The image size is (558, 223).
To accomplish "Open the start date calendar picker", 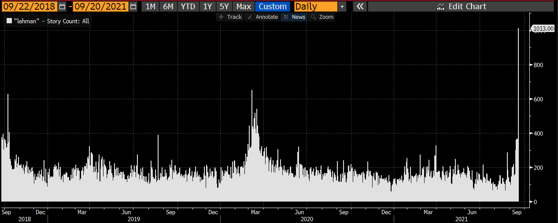I will point(62,7).
